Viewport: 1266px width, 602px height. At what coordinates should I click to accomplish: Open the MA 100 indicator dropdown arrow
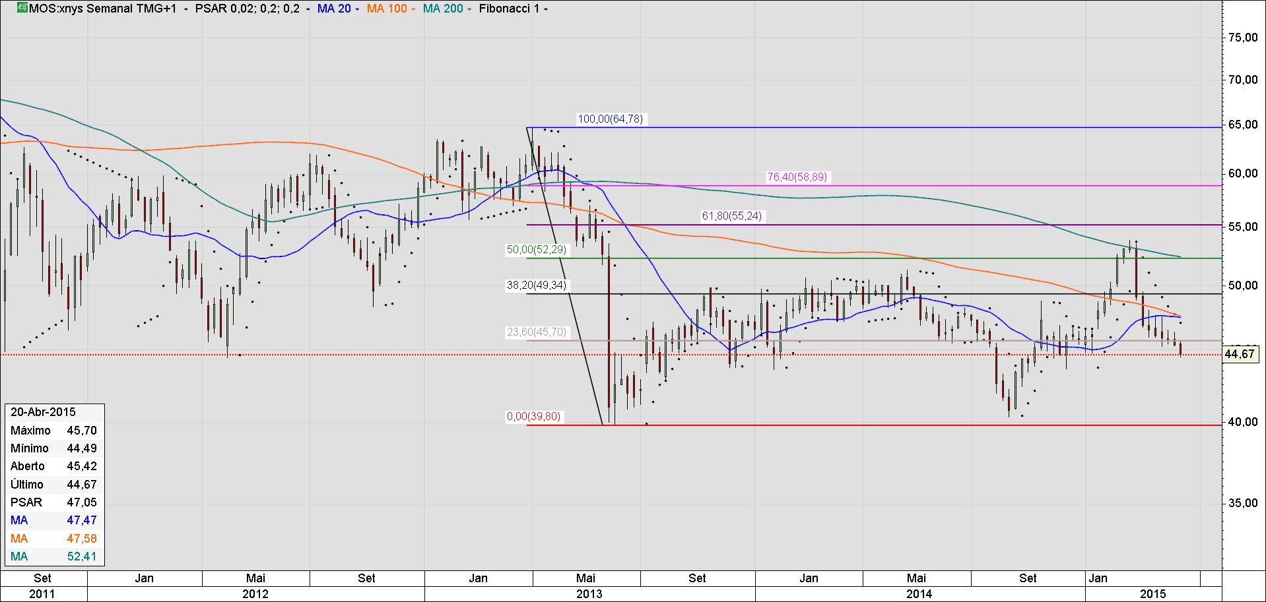click(x=413, y=9)
